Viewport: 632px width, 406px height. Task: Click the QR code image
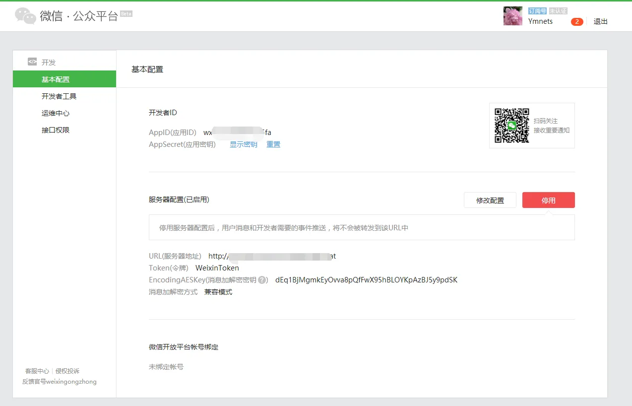[512, 126]
